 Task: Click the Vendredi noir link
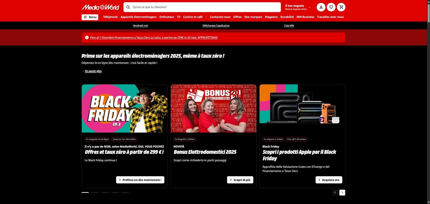(x=140, y=25)
